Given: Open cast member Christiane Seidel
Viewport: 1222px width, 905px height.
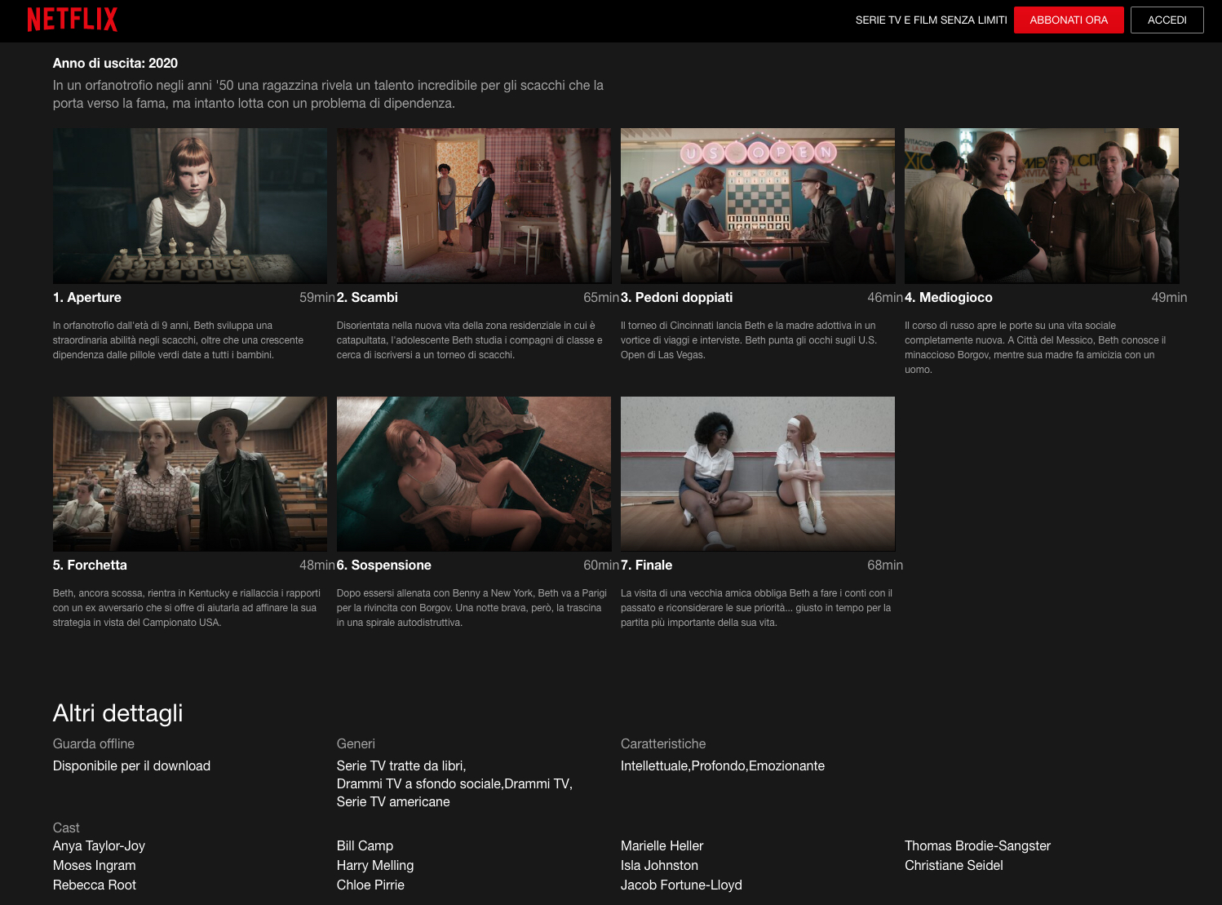Looking at the screenshot, I should tap(954, 866).
